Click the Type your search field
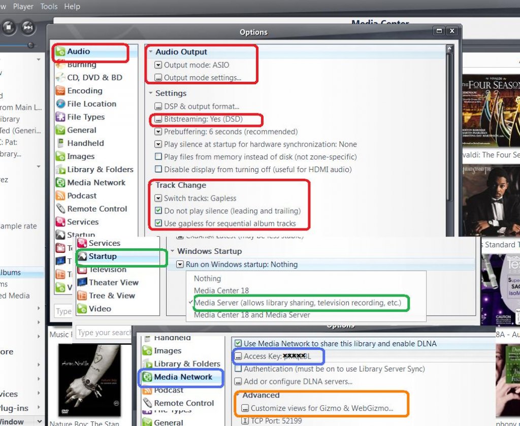Image resolution: width=520 pixels, height=426 pixels. [x=104, y=332]
